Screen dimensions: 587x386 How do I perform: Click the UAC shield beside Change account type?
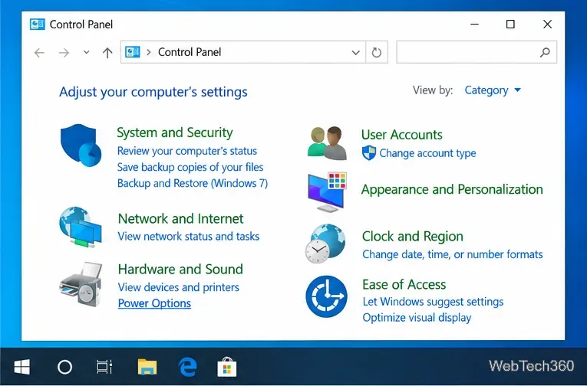[x=369, y=153]
